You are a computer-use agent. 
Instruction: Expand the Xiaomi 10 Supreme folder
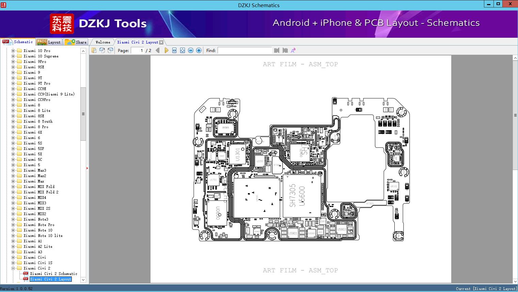[13, 56]
